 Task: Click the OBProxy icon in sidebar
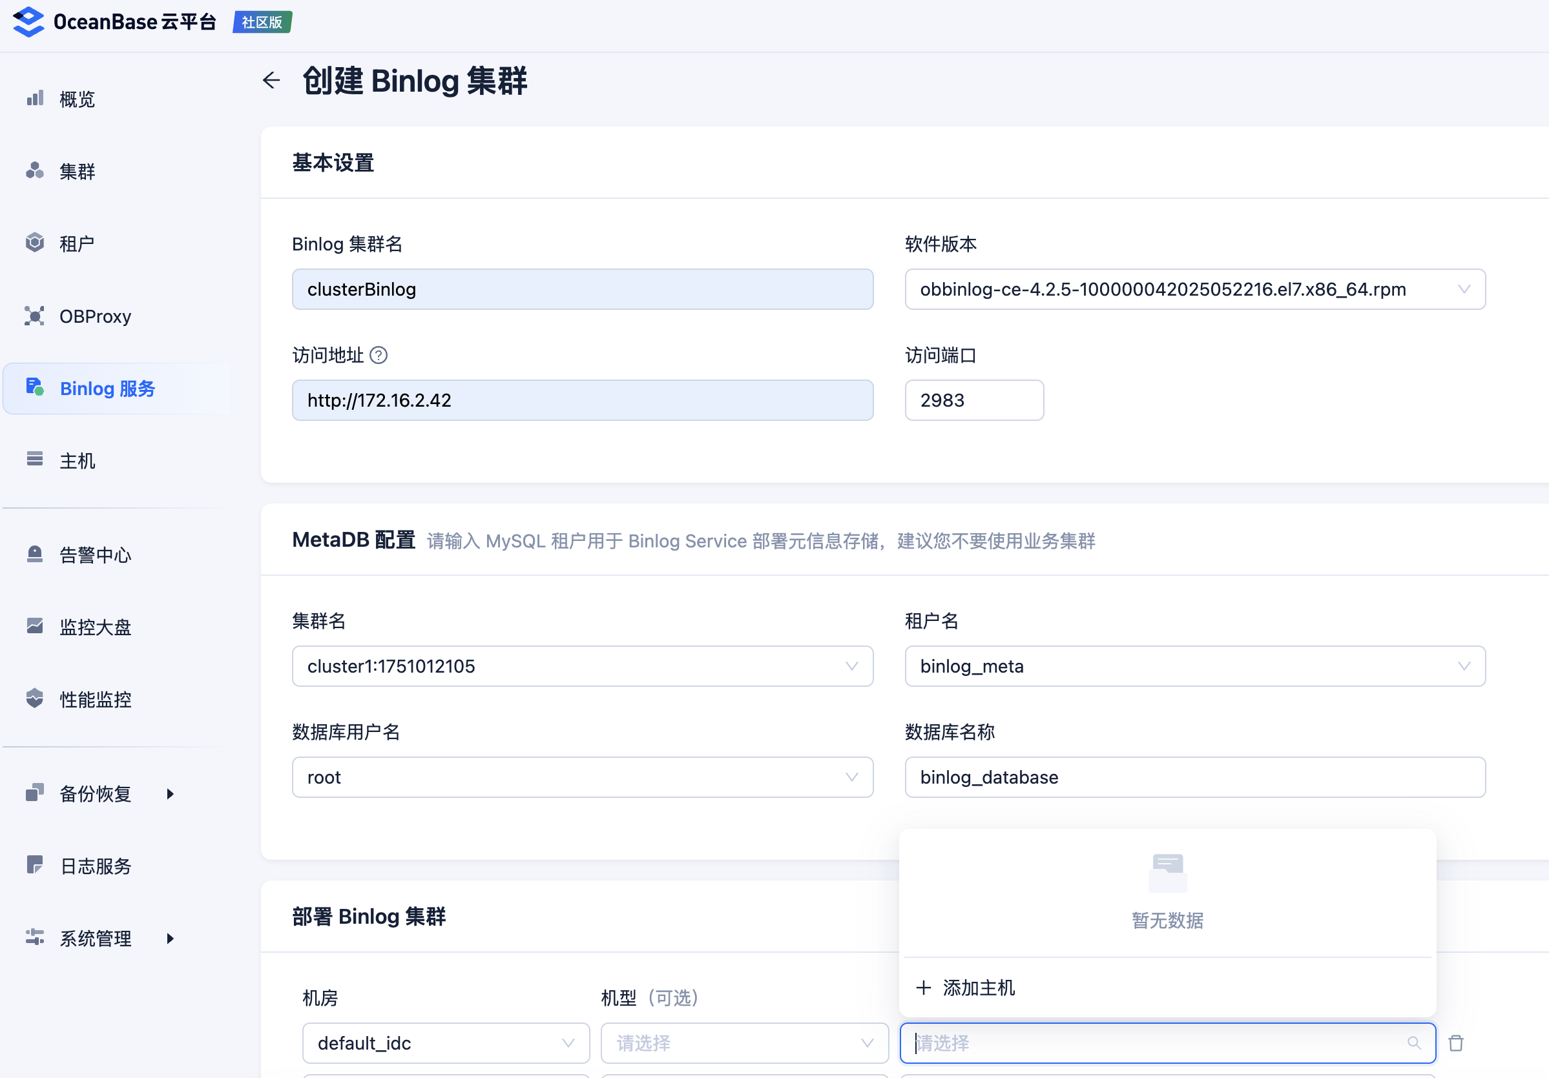[35, 316]
